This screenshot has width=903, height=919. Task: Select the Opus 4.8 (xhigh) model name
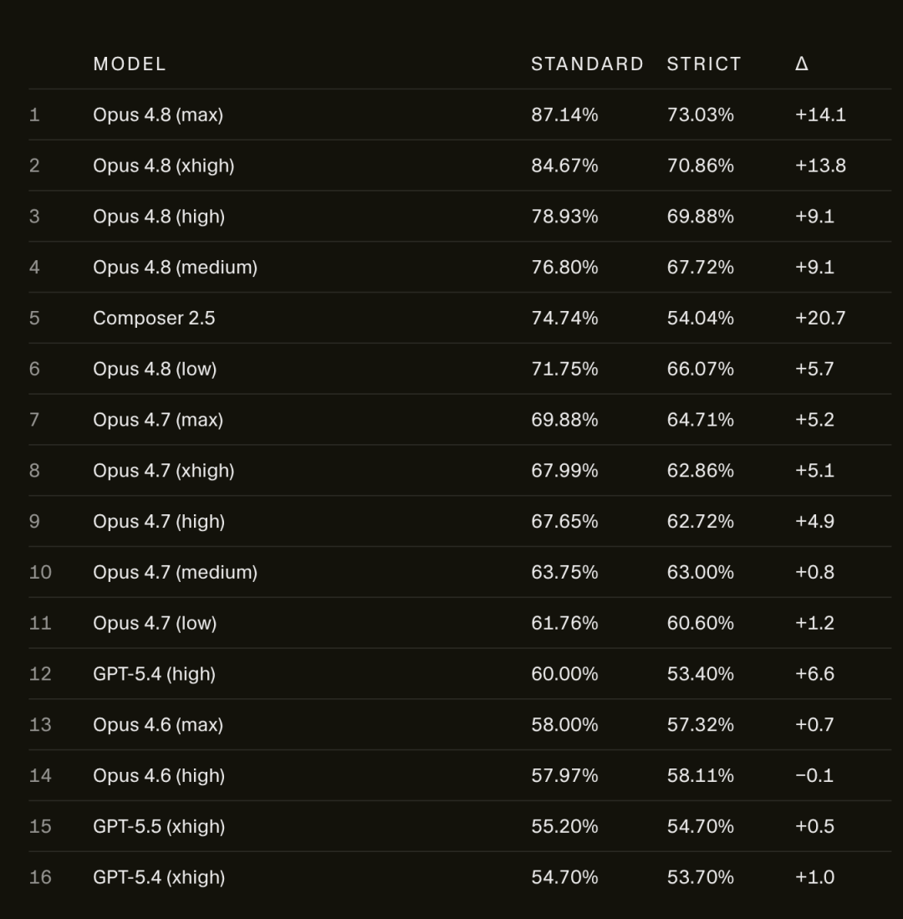(164, 166)
